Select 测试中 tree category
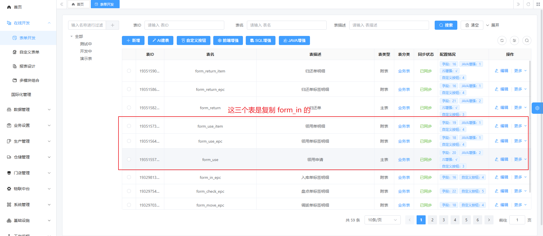The width and height of the screenshot is (543, 236). point(86,44)
